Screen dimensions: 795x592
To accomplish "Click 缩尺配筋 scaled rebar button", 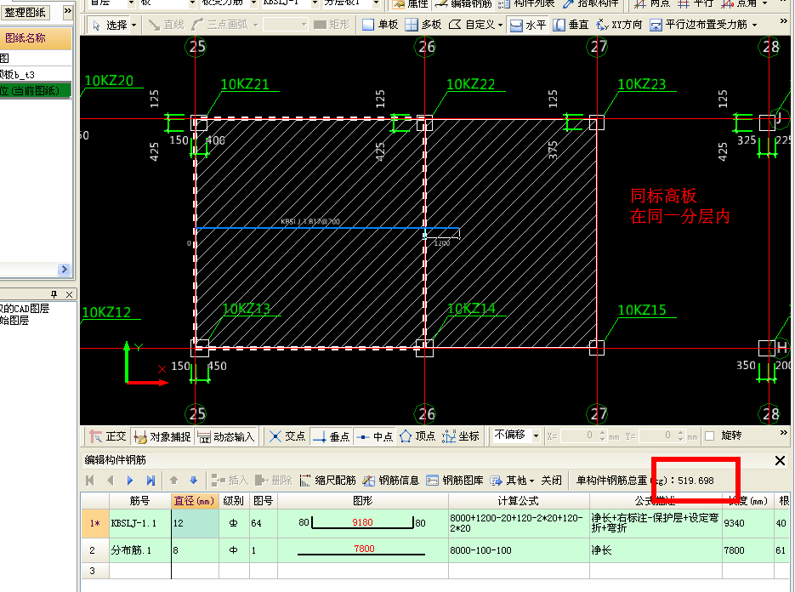I will pyautogui.click(x=328, y=480).
